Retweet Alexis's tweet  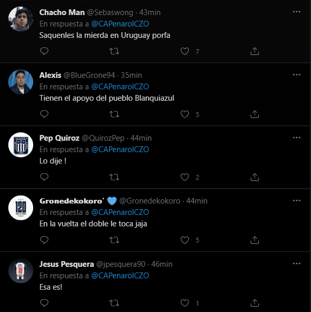tap(115, 114)
